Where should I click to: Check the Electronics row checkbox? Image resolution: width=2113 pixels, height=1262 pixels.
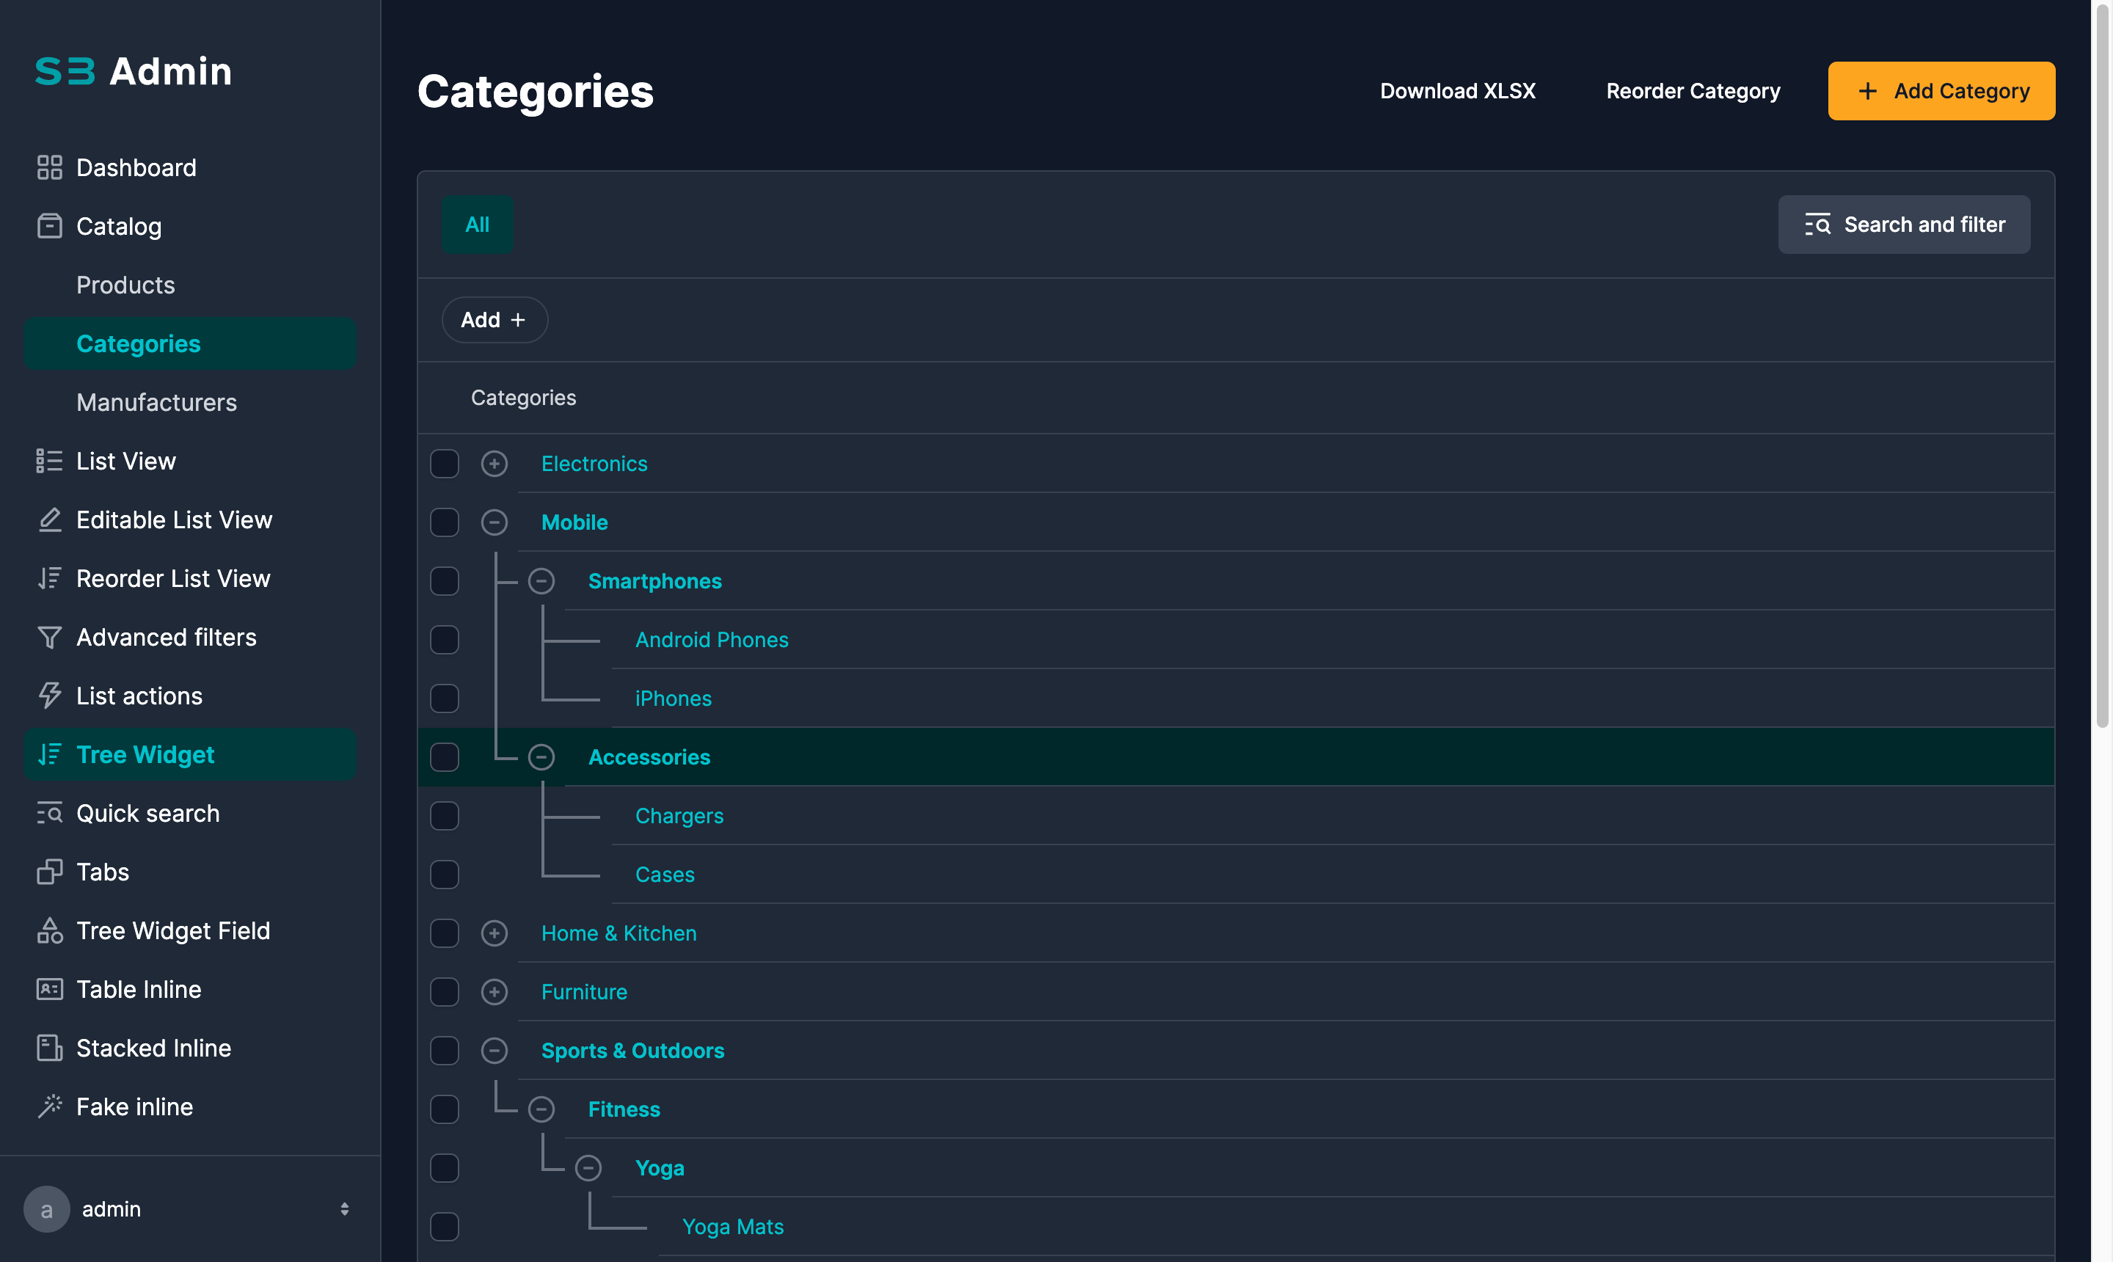[x=445, y=464]
